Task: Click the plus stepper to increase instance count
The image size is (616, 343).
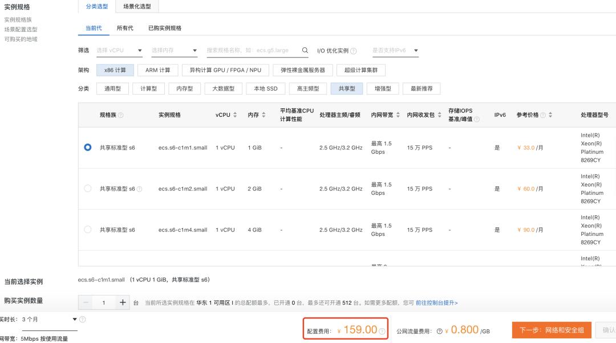Action: pyautogui.click(x=122, y=303)
